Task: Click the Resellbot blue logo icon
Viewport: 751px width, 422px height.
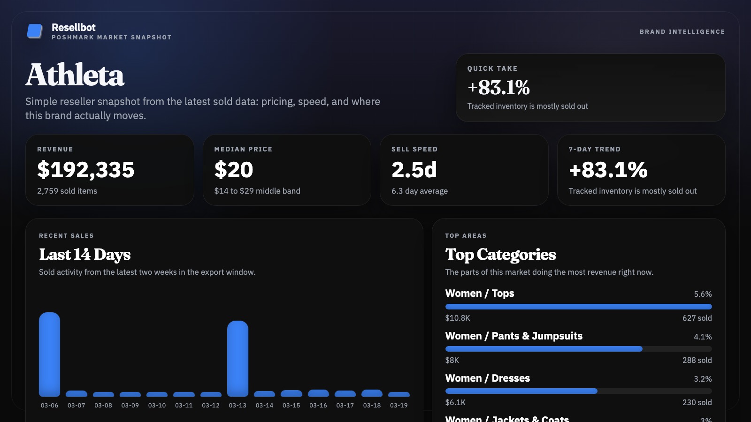Action: (x=35, y=31)
